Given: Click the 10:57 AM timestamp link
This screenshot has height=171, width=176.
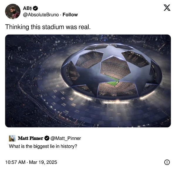Looking at the screenshot, I should [x=15, y=162].
